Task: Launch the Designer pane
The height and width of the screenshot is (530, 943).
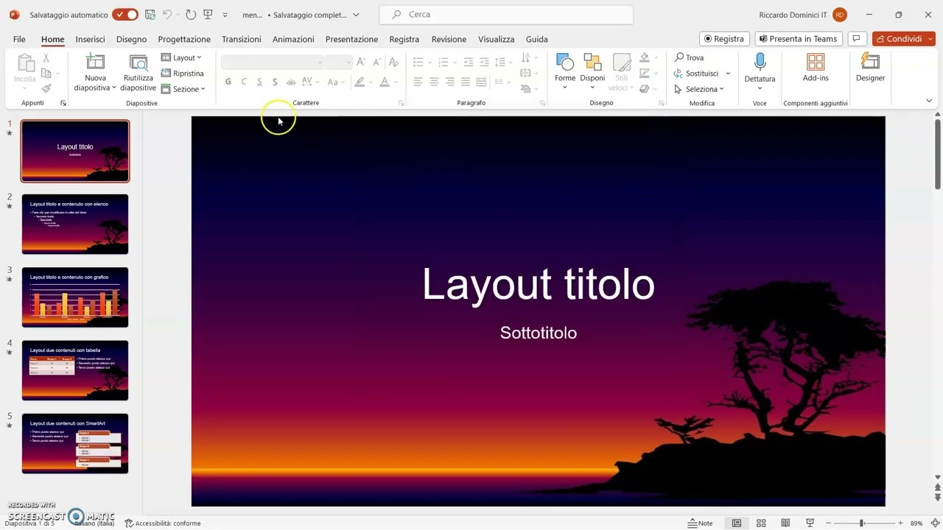Action: (870, 68)
